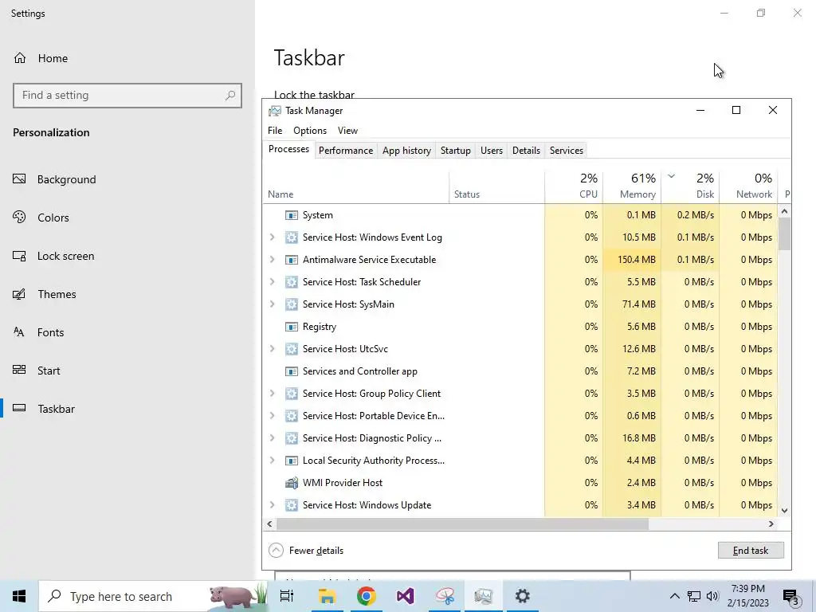
Task: Sort processes by the Memory column
Action: (632, 186)
